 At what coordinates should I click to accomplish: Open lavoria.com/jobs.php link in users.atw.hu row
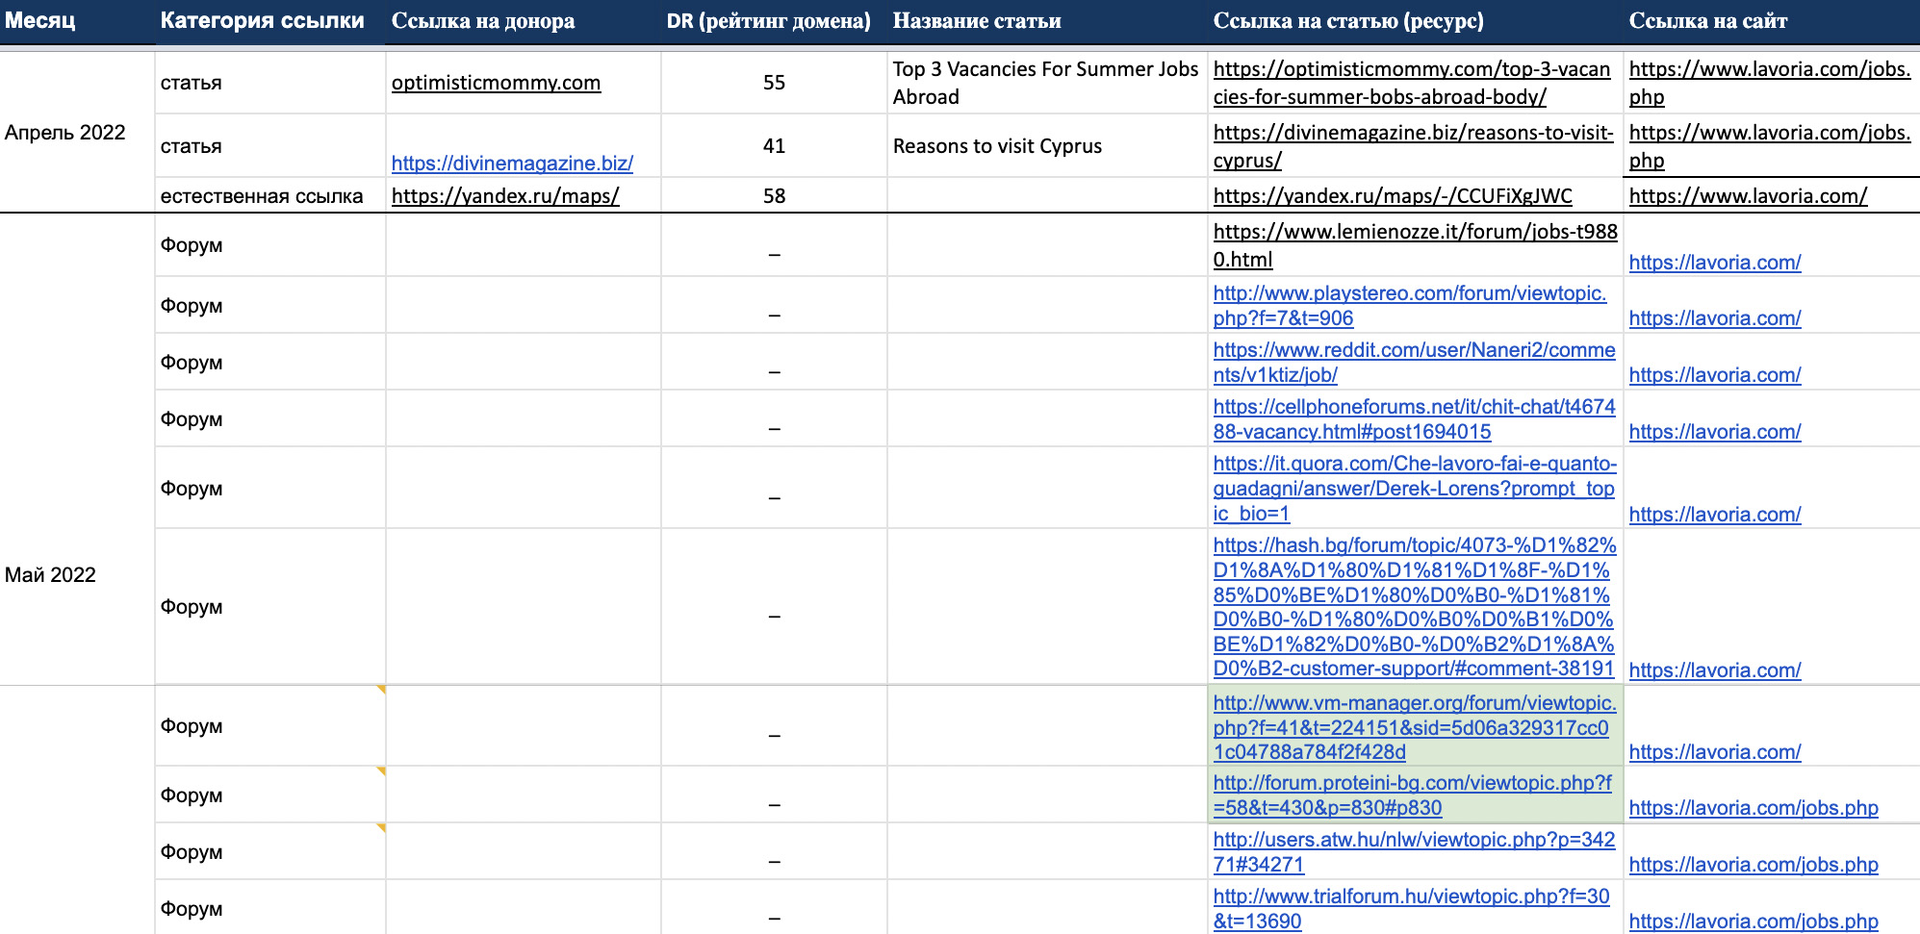(x=1754, y=865)
